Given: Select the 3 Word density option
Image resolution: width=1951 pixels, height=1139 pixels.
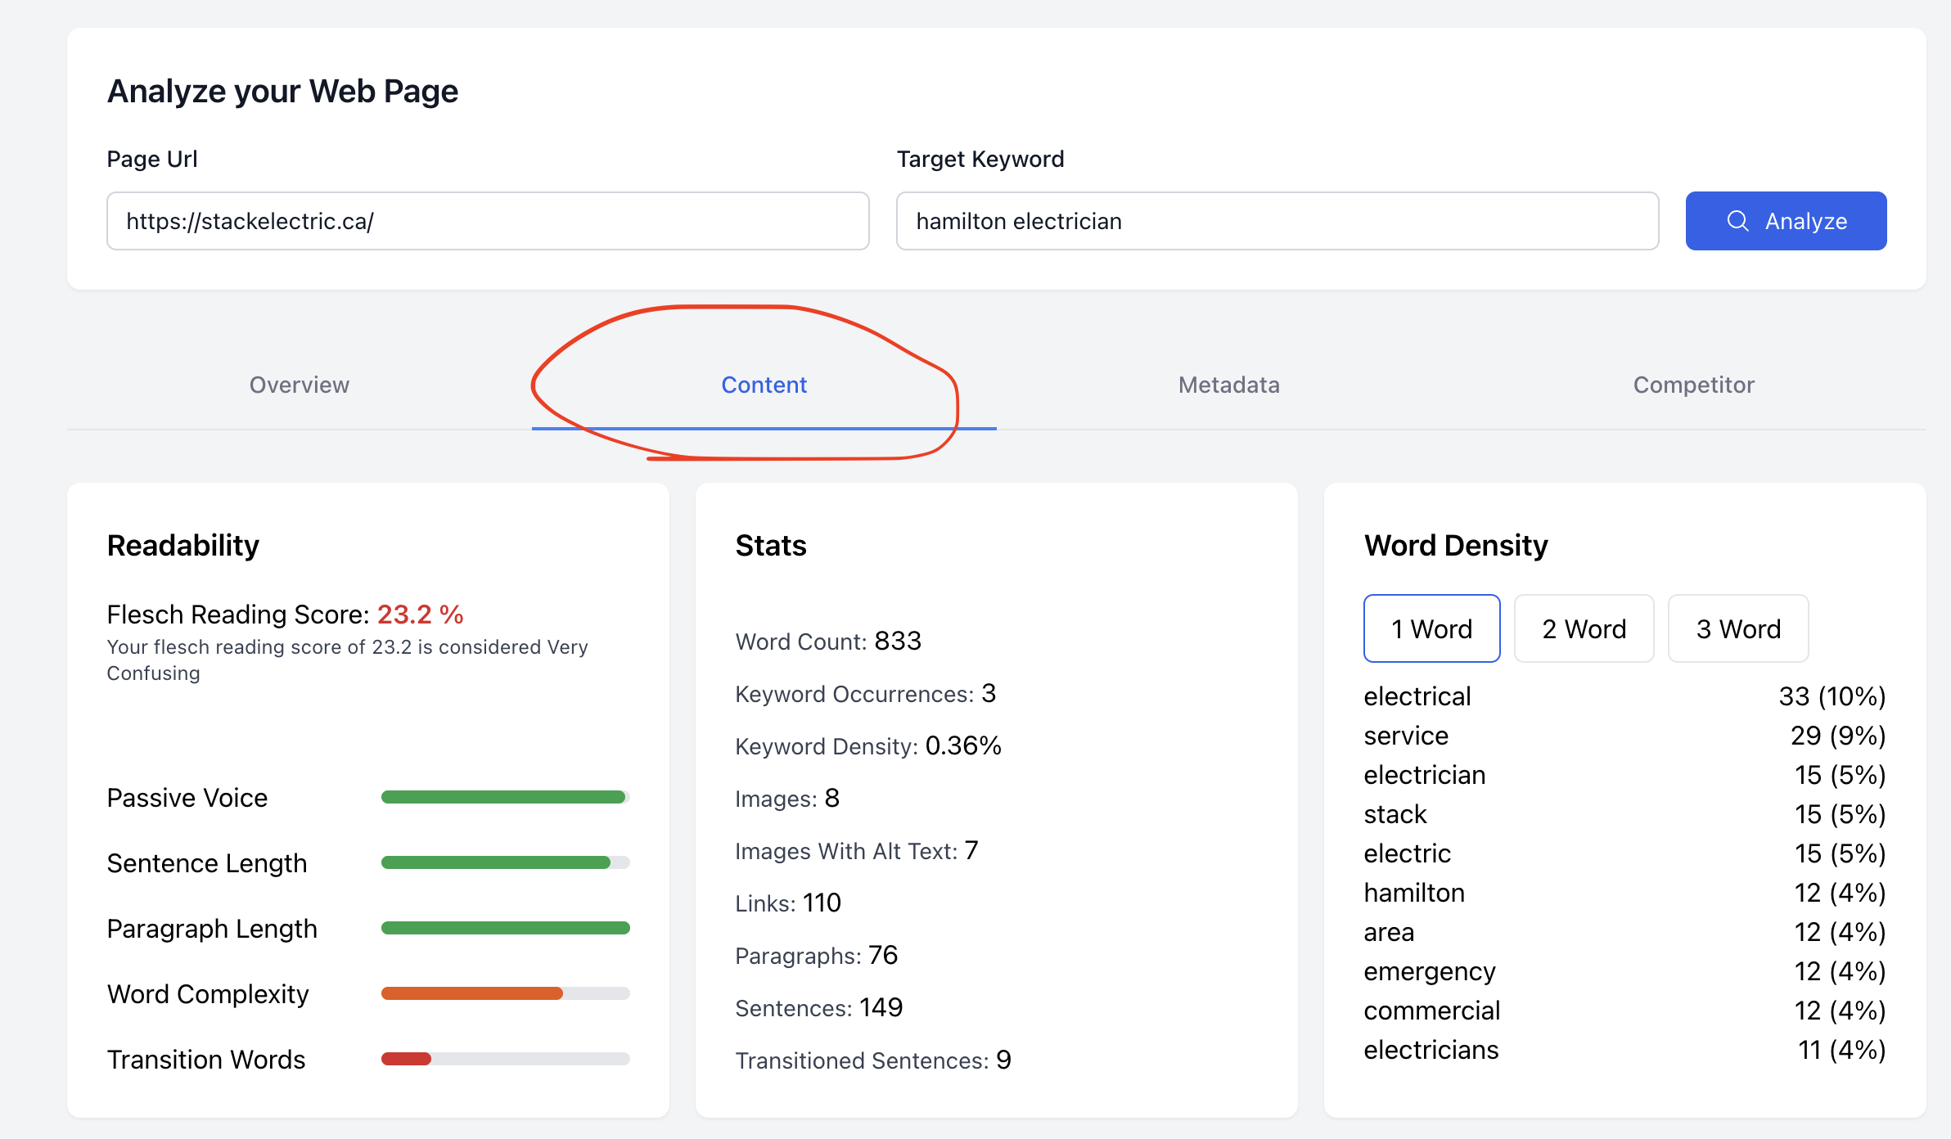Looking at the screenshot, I should click(x=1738, y=628).
